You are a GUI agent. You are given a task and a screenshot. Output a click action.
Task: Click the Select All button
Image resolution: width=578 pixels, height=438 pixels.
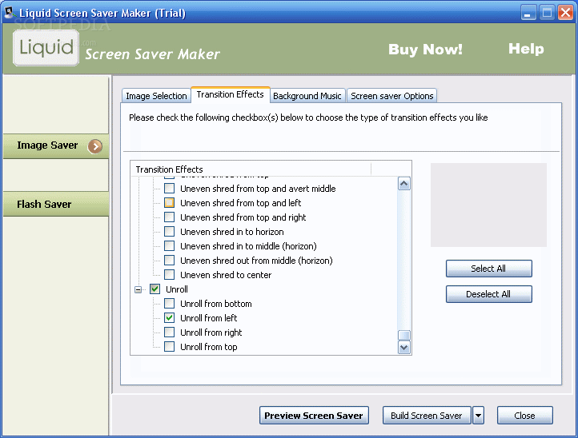click(489, 269)
